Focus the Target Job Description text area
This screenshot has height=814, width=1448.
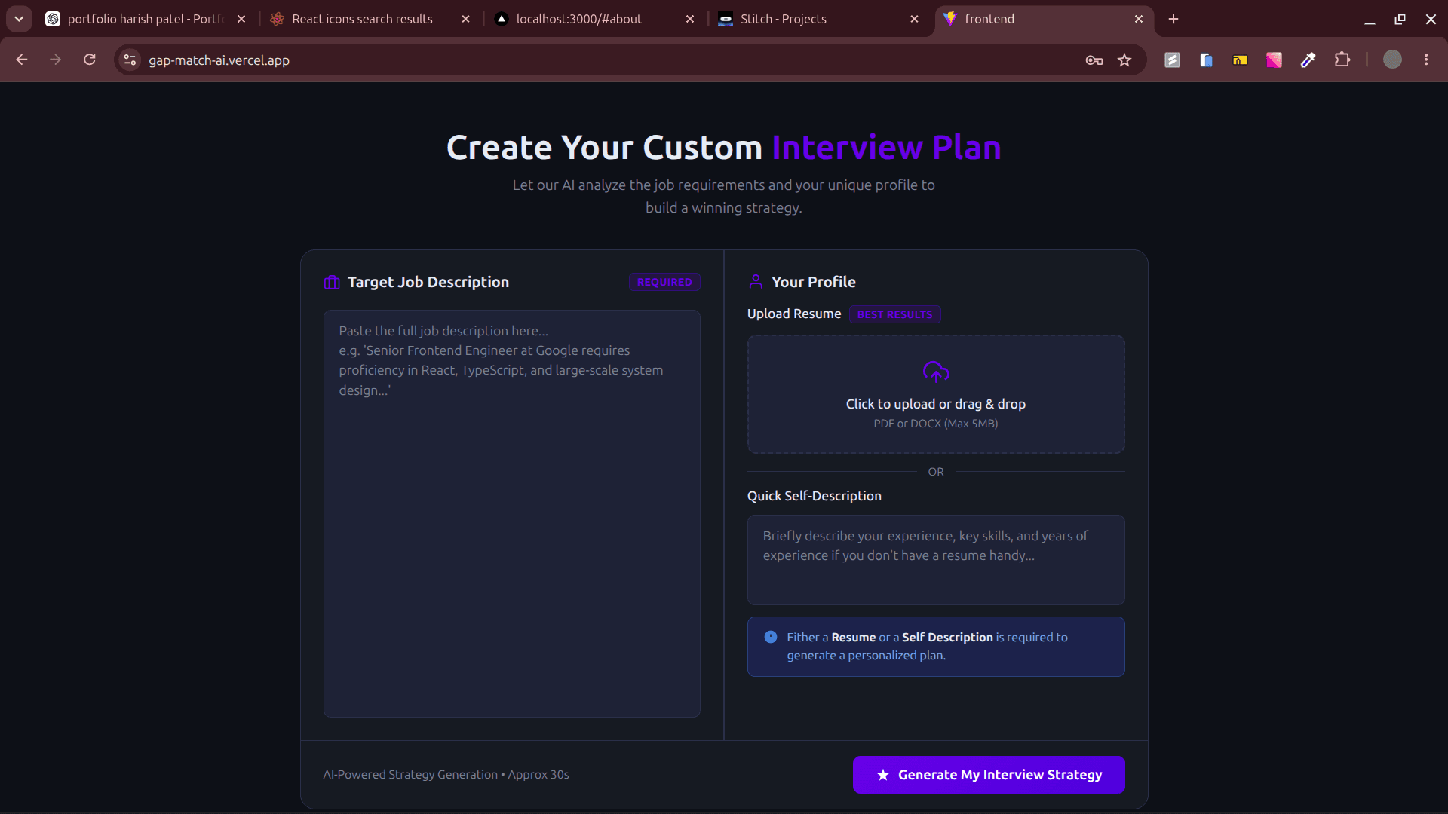tap(512, 513)
